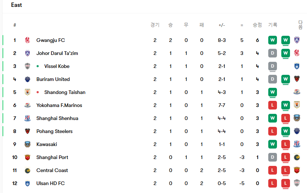Open Shanghai Shenhua team name link

coord(57,118)
